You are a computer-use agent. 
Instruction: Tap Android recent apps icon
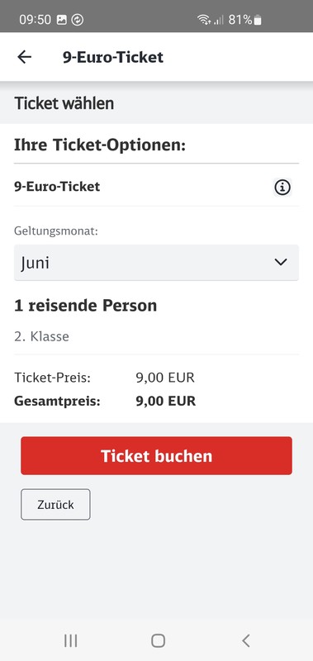[x=70, y=641]
